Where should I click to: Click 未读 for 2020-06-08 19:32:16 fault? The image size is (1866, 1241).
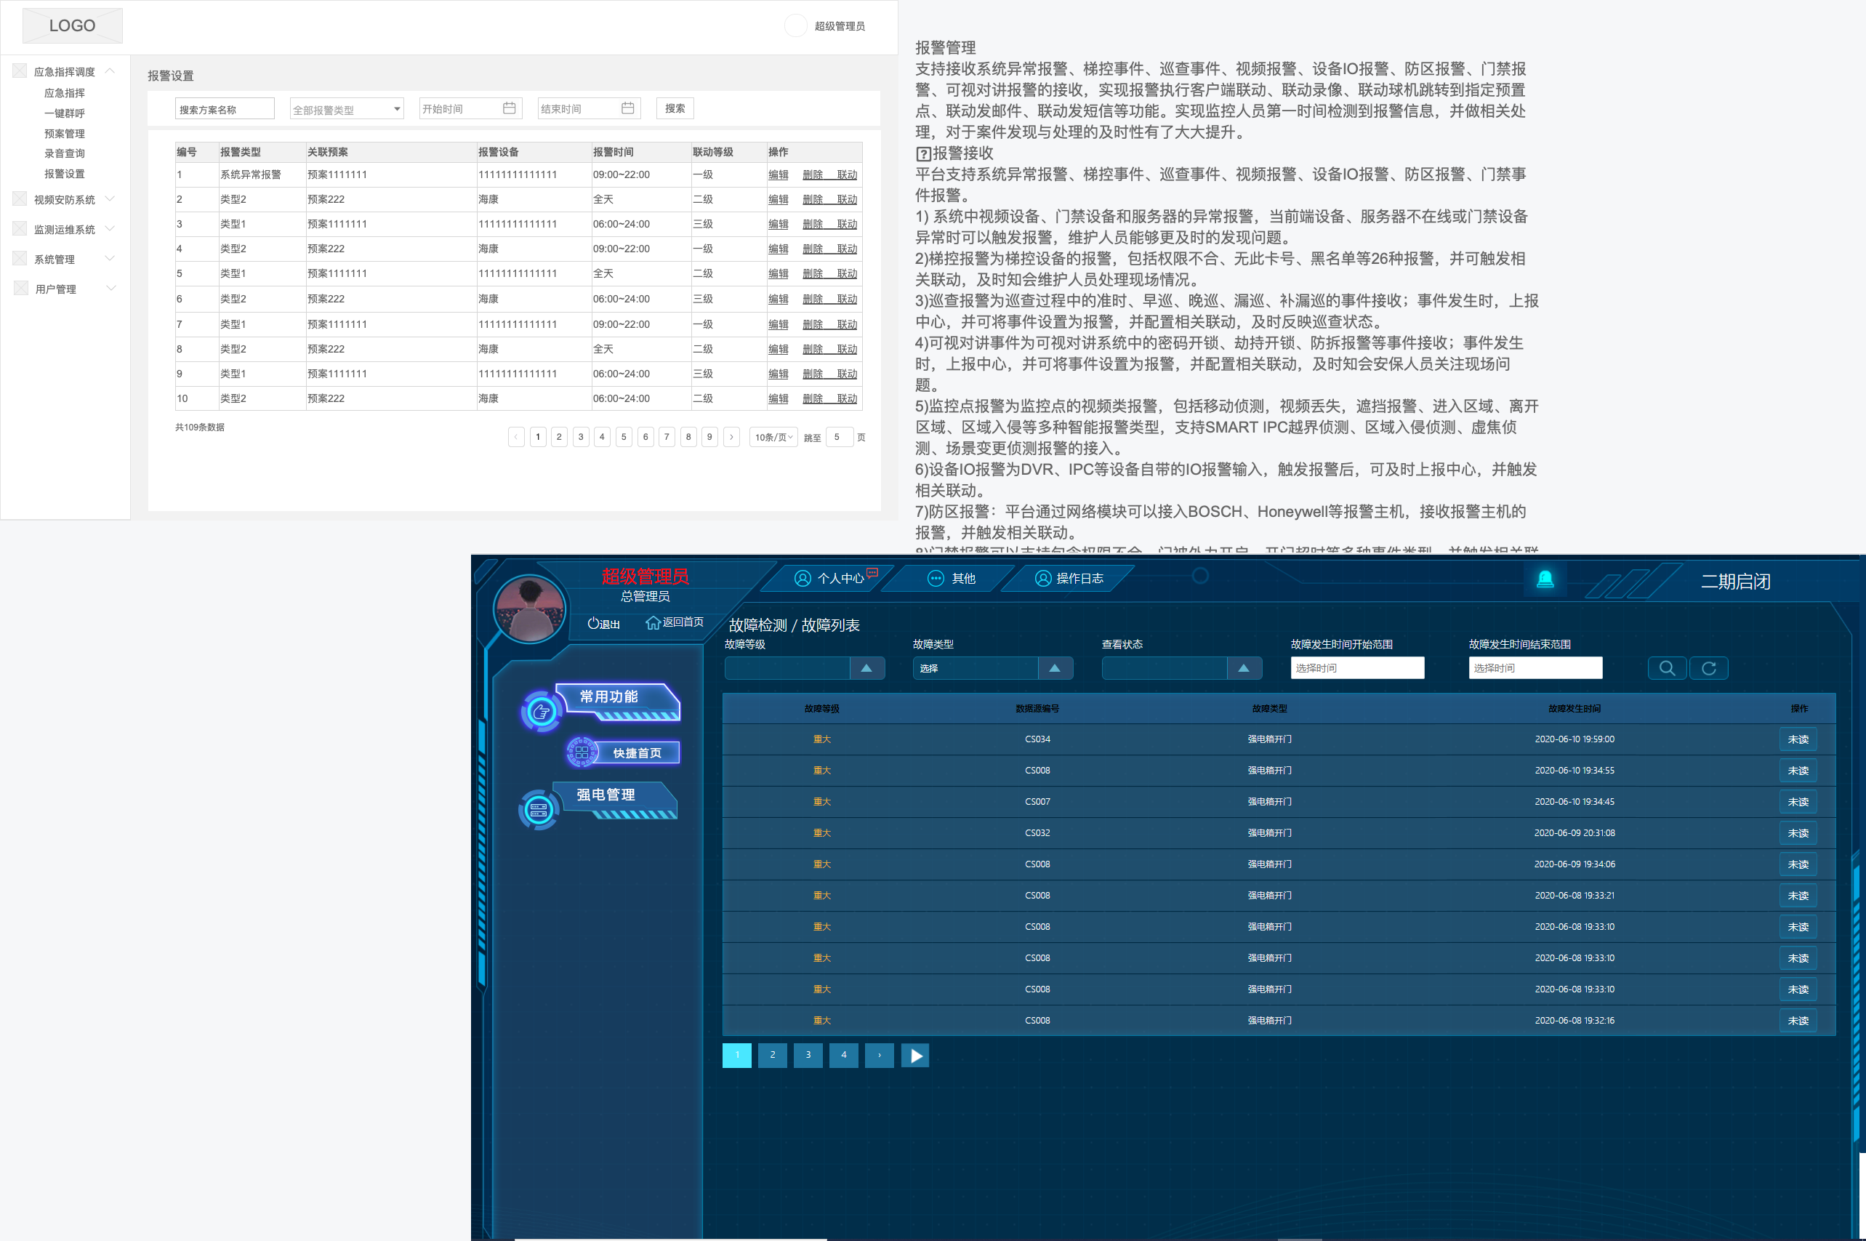coord(1798,1020)
